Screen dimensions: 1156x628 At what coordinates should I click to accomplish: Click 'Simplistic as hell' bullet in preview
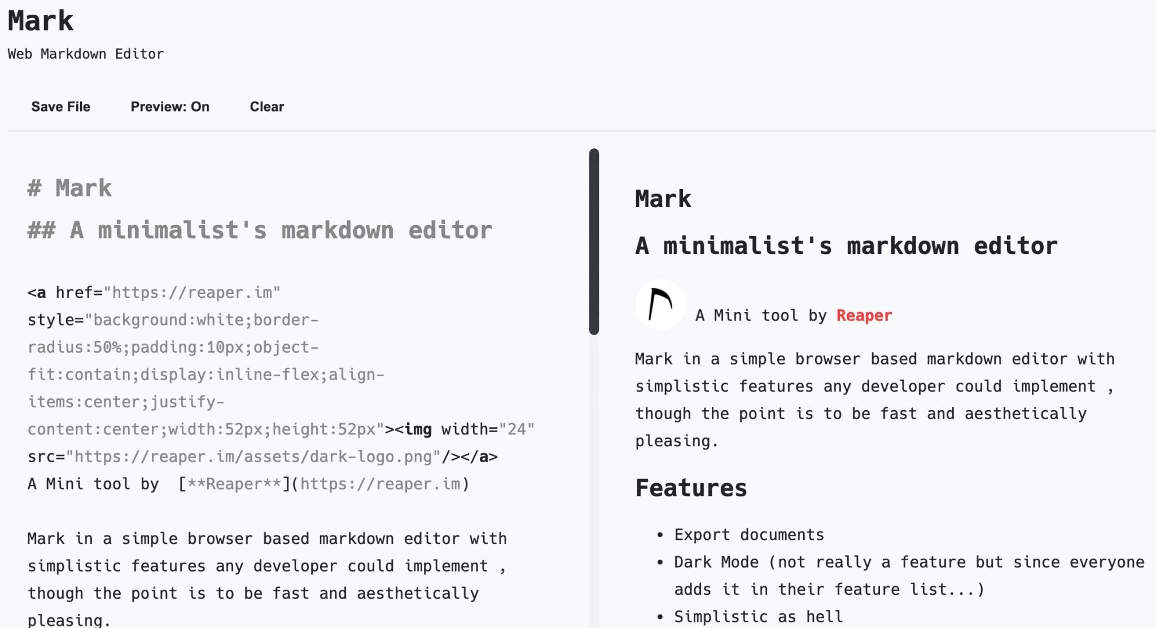tap(758, 617)
